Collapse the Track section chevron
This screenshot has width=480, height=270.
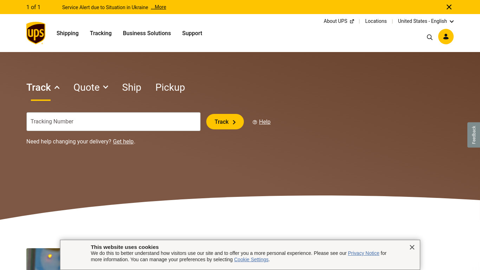click(57, 88)
